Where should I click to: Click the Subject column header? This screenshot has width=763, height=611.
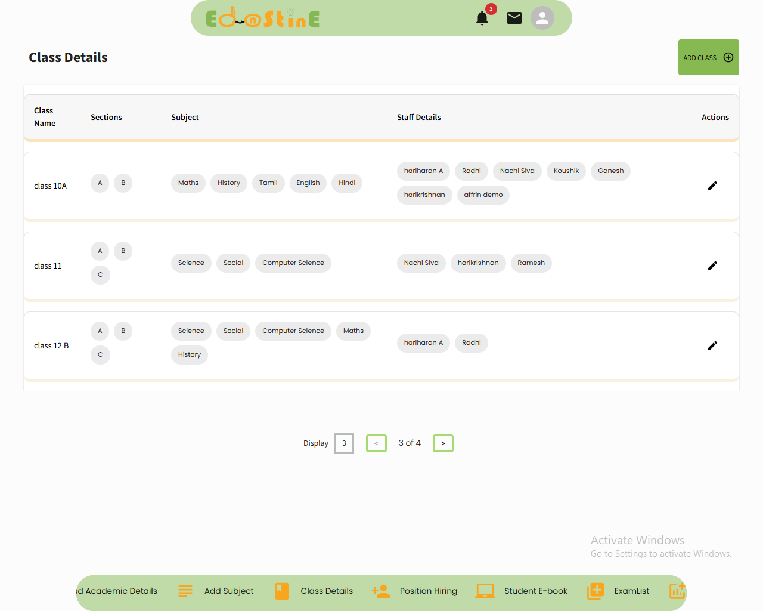[x=185, y=117]
